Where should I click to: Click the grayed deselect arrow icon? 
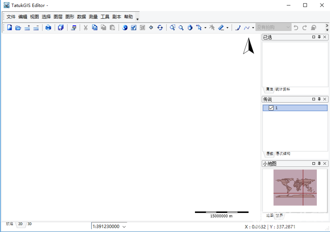pyautogui.click(x=212, y=27)
